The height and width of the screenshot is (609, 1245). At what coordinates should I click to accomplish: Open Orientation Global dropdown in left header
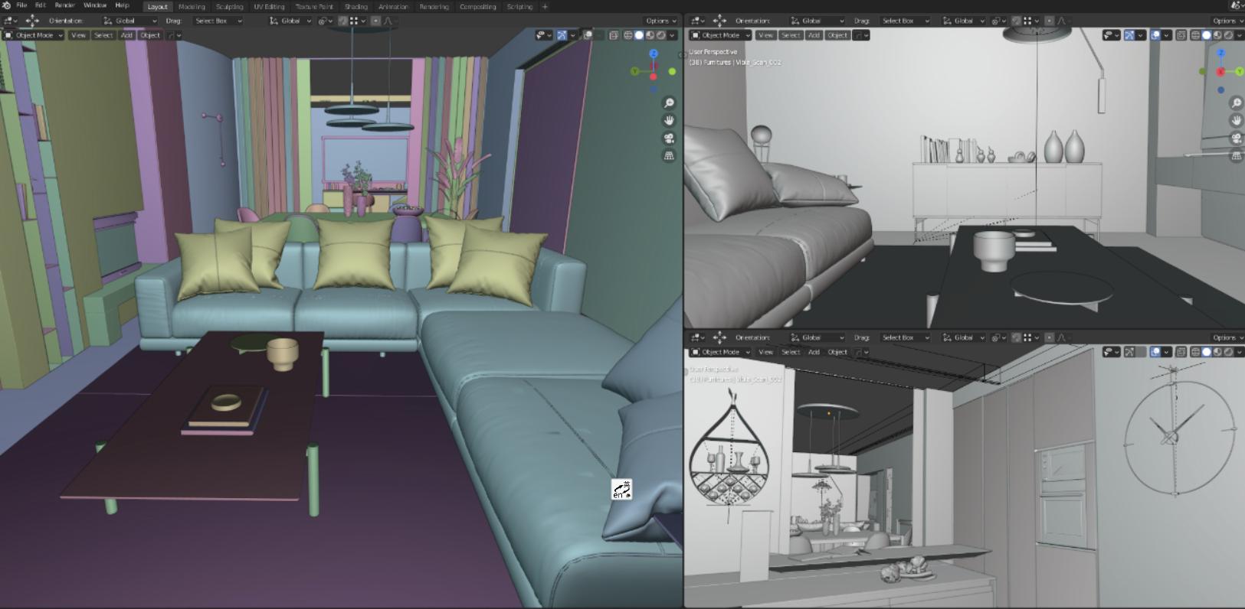coord(129,21)
